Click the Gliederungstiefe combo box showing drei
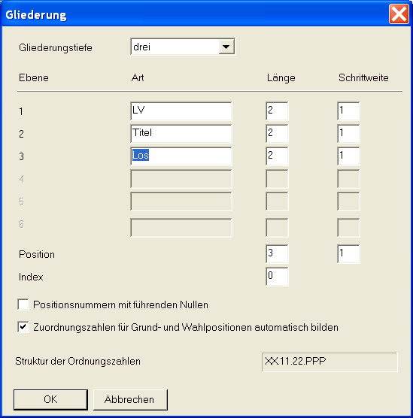This screenshot has height=418, width=413. pos(183,47)
